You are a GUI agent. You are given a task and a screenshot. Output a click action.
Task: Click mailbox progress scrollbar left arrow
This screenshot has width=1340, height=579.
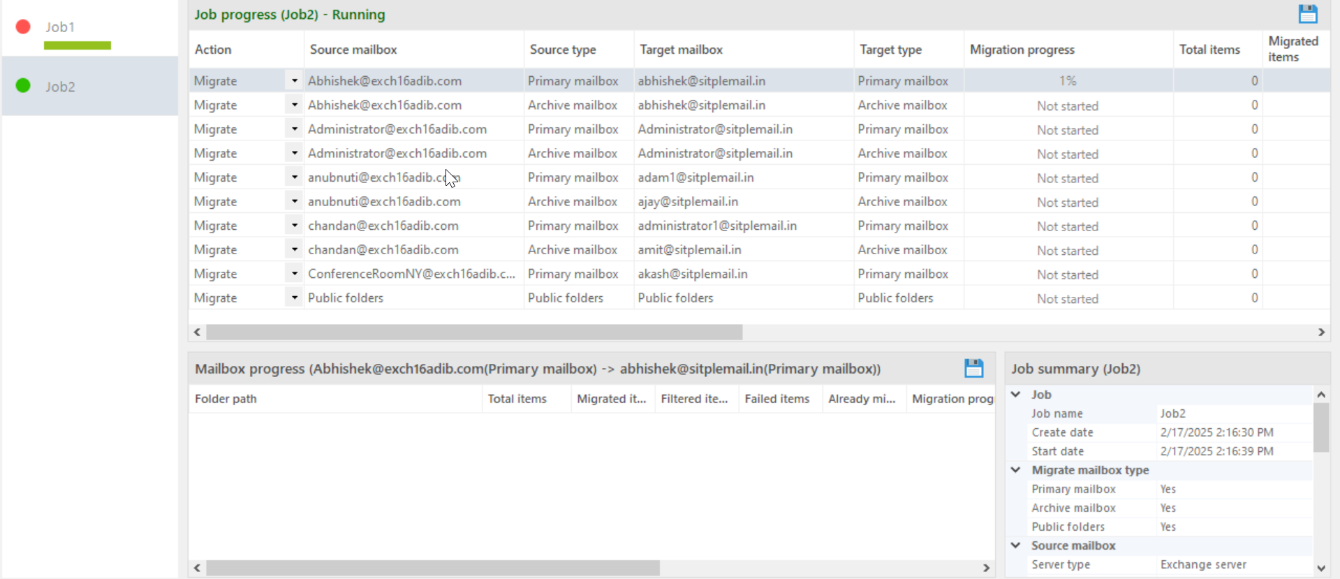pyautogui.click(x=198, y=568)
